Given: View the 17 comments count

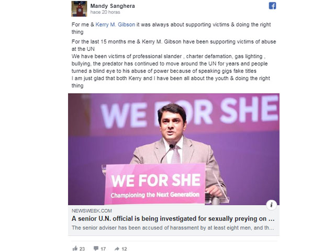Looking at the screenshot, I should point(103,249).
